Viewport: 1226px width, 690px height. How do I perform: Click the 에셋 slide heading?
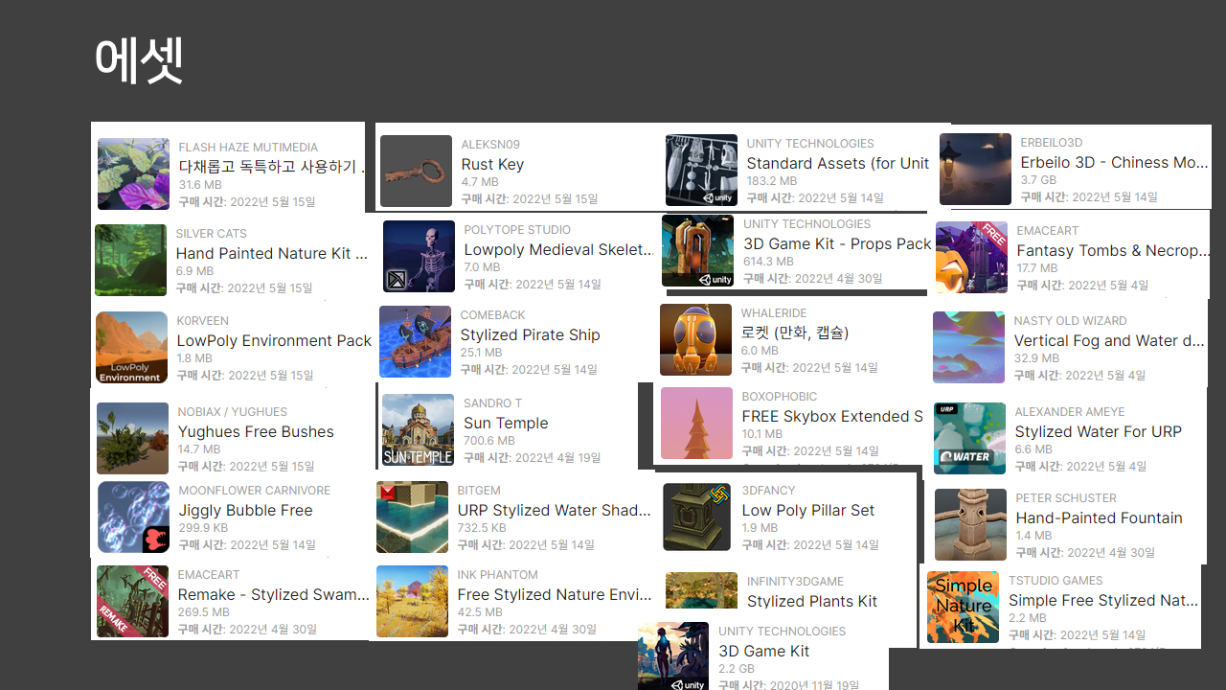coord(139,59)
